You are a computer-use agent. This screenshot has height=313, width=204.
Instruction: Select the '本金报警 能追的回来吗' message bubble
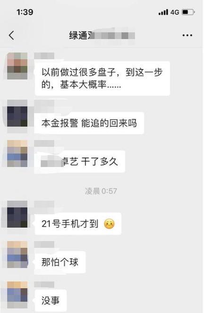(x=89, y=123)
